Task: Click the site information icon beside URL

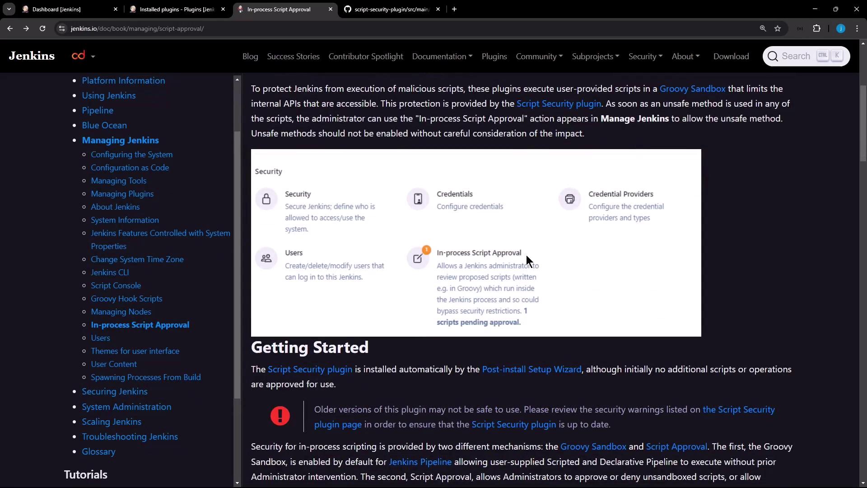Action: click(x=62, y=28)
